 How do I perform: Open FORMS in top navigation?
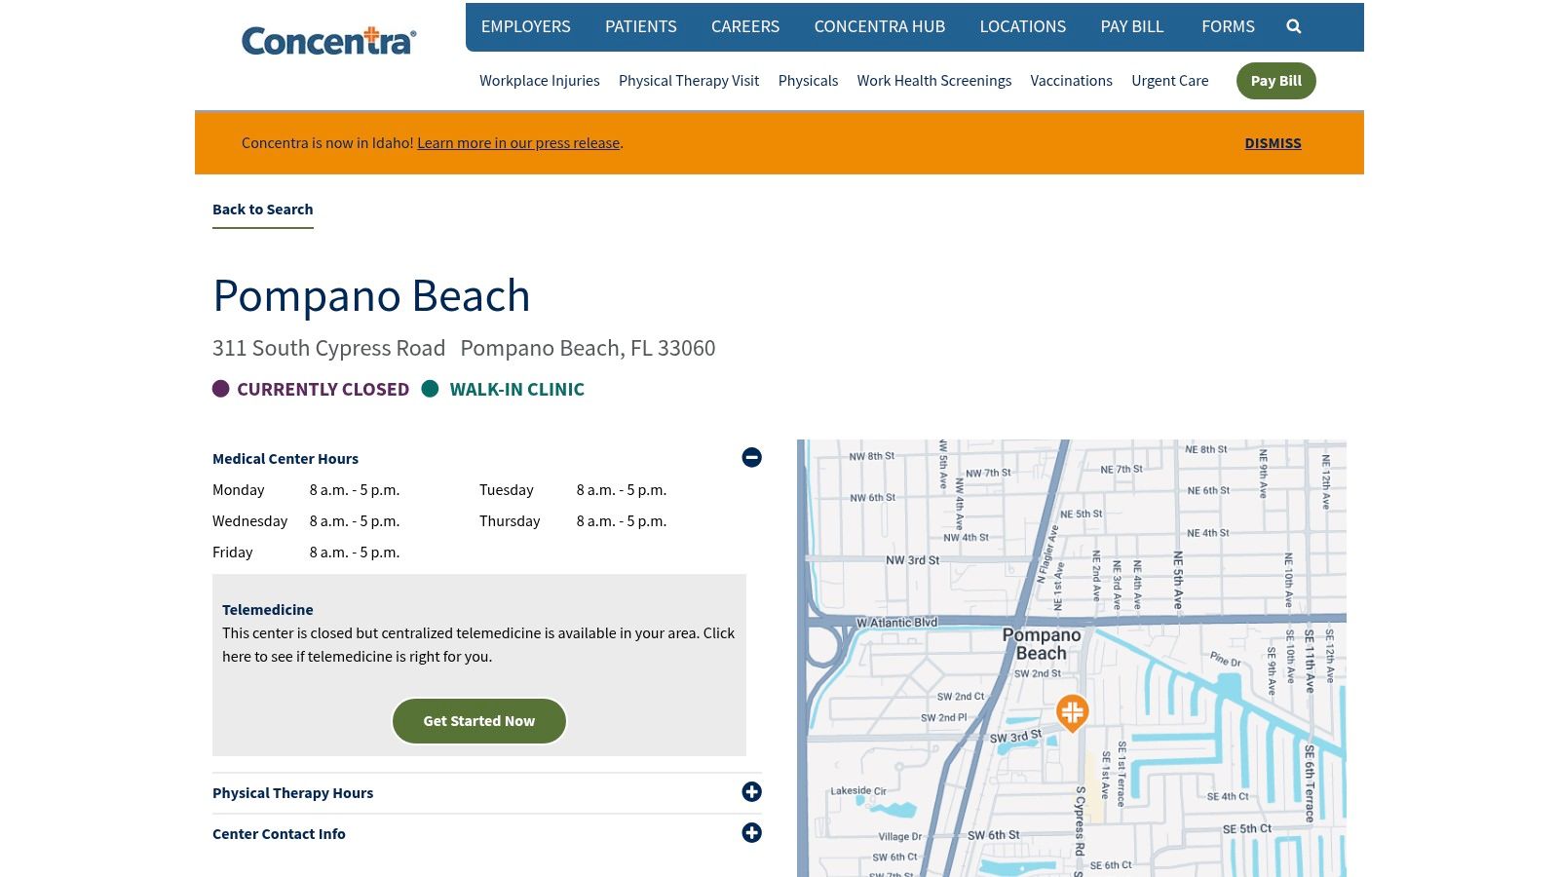(x=1228, y=26)
